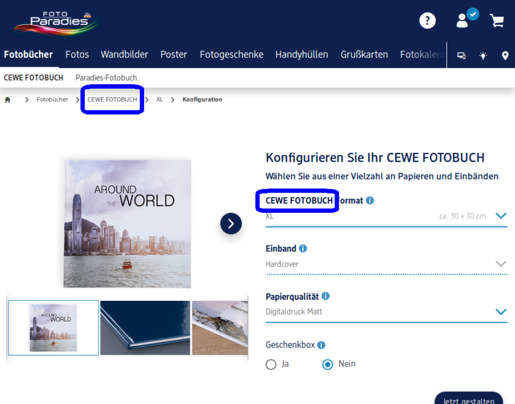Open the Papierqualität dropdown showing Digitaldruck Matt

tap(387, 312)
